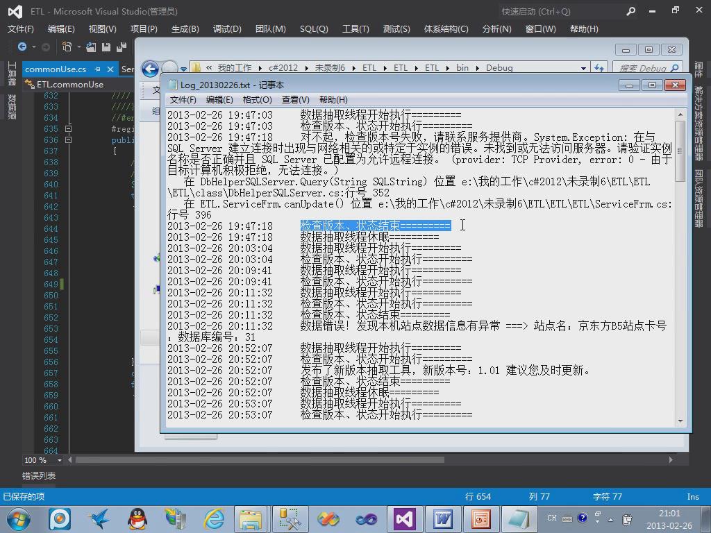Open the navigate backward history dropdown
Screen dimensions: 711x533
point(34,46)
